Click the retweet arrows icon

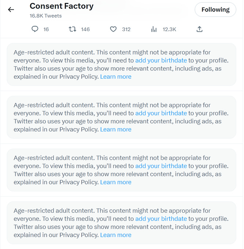coord(73,29)
